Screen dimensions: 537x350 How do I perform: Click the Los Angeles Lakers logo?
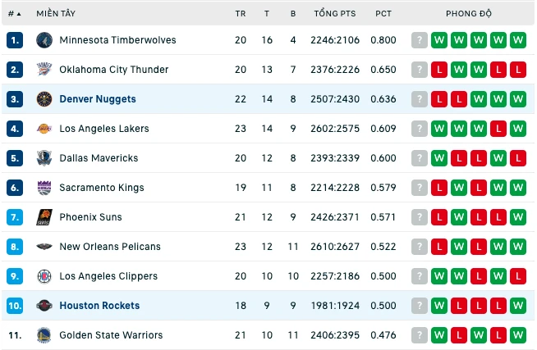[x=44, y=129]
